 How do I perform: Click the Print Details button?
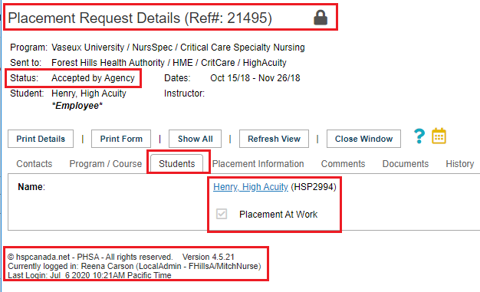point(41,139)
